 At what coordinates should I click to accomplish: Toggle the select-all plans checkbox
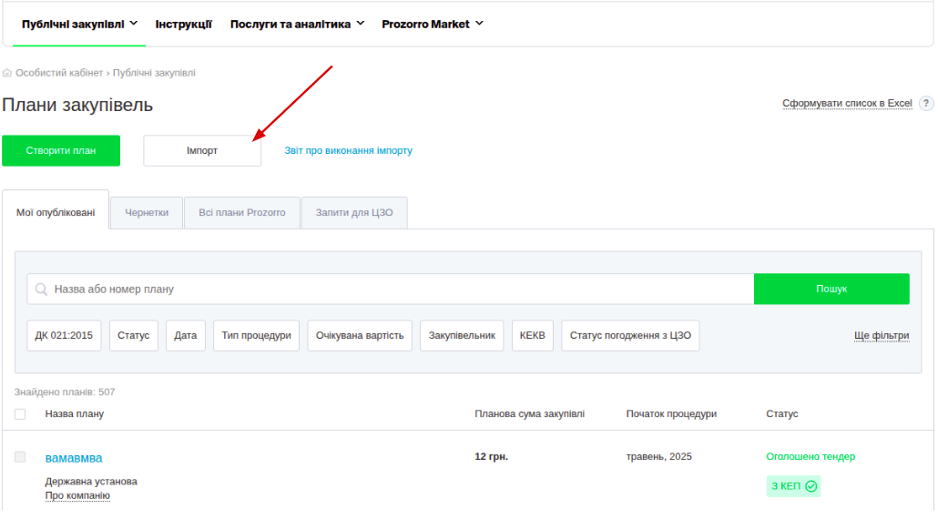tap(20, 414)
